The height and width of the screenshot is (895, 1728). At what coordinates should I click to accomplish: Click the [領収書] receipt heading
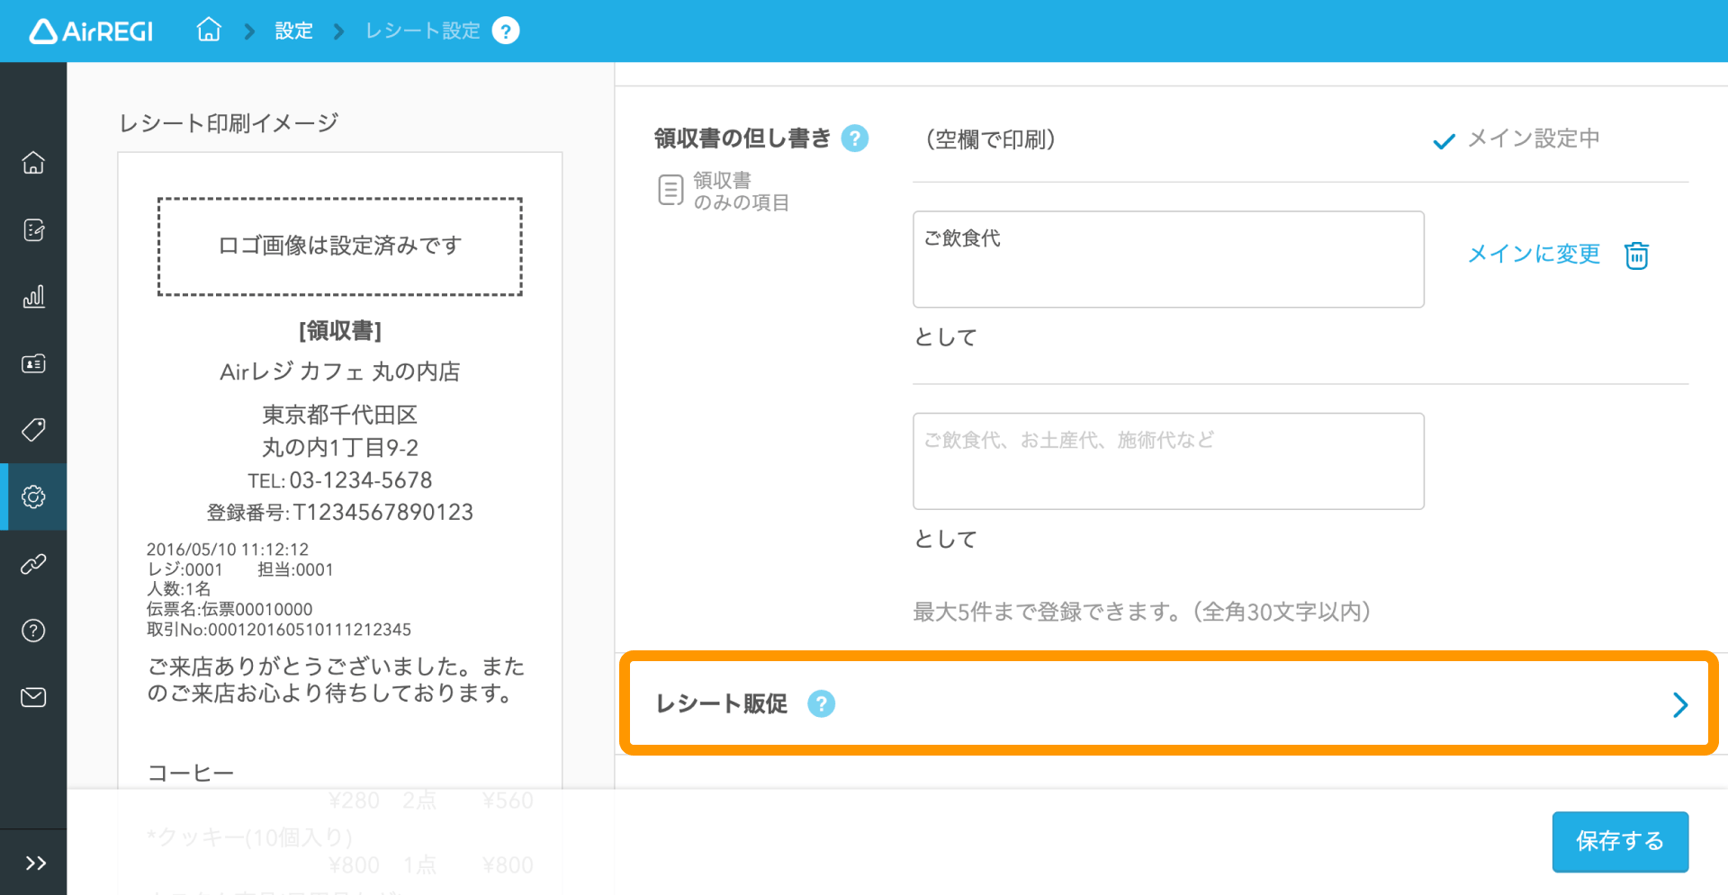pos(340,331)
